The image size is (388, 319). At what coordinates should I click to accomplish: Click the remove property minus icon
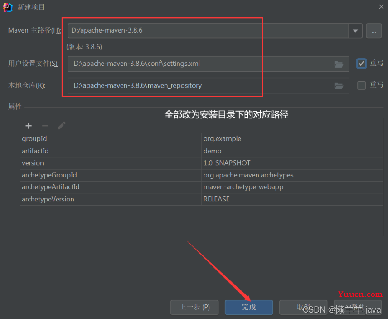click(x=45, y=126)
